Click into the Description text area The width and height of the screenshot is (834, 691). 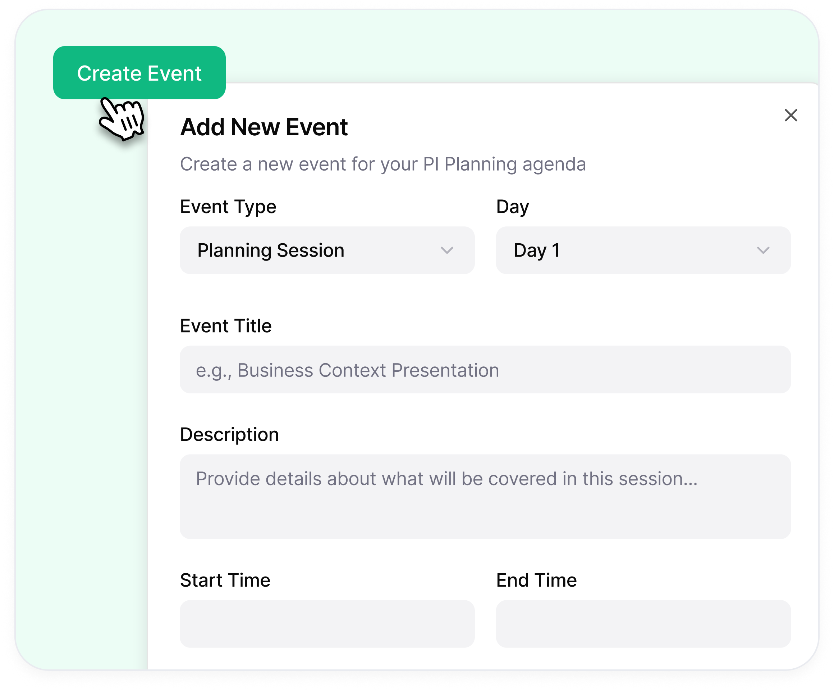tap(485, 496)
